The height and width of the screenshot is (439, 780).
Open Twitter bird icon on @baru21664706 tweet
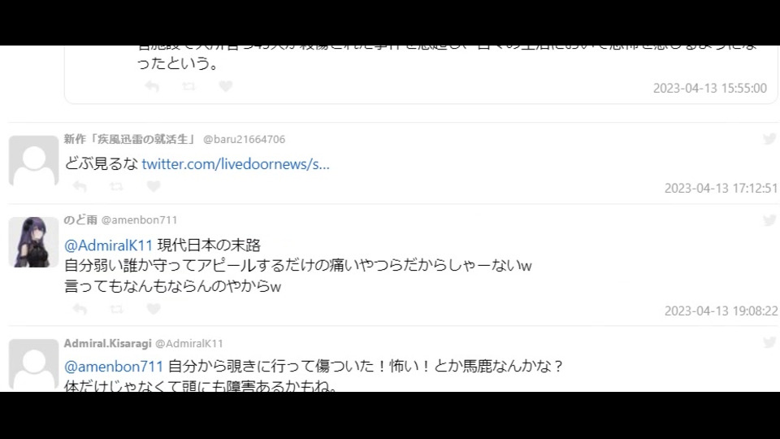coord(769,139)
